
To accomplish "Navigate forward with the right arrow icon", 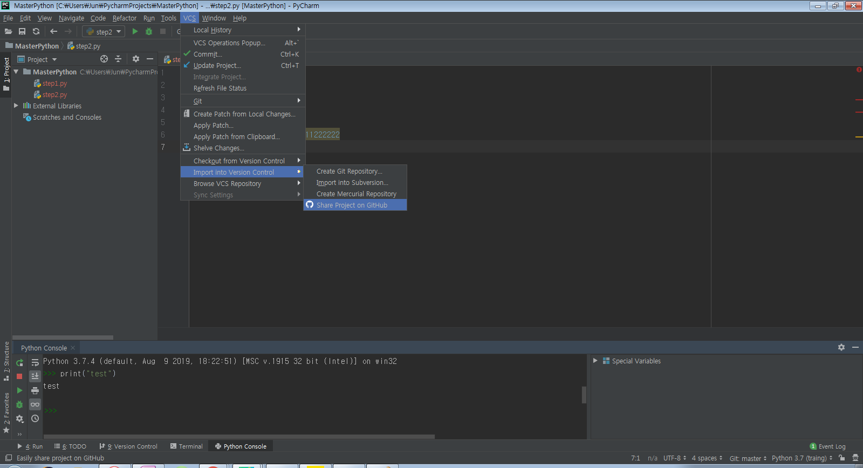I will point(68,32).
